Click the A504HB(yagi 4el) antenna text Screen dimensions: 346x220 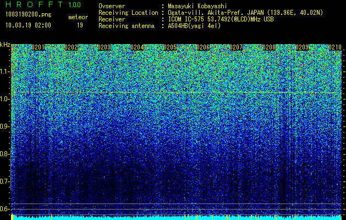point(194,26)
